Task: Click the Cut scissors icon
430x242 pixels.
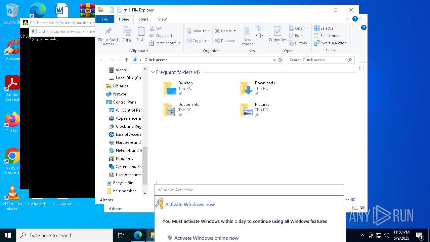Action: [152, 28]
